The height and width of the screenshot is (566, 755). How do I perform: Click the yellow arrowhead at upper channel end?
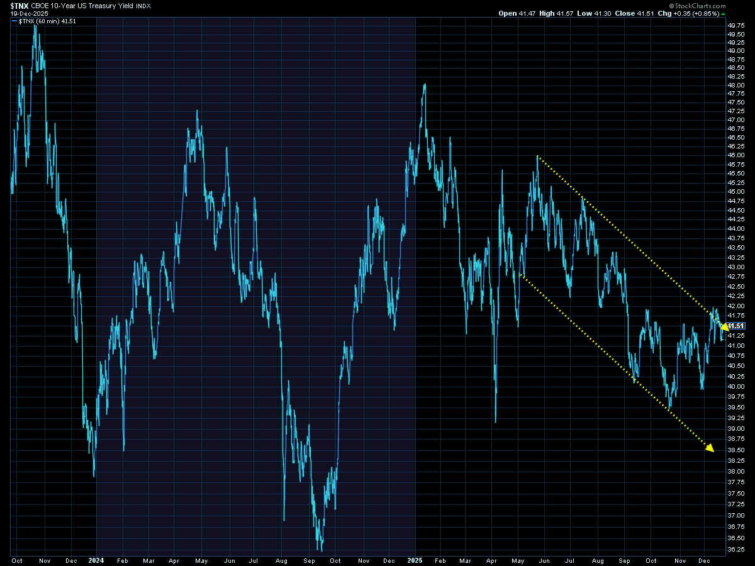coord(722,326)
